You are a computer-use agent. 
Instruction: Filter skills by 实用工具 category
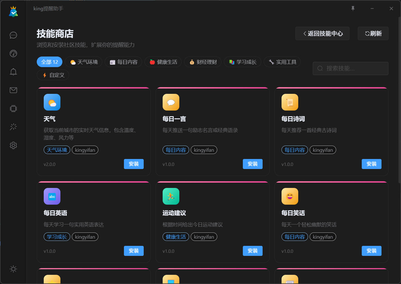[x=282, y=62]
